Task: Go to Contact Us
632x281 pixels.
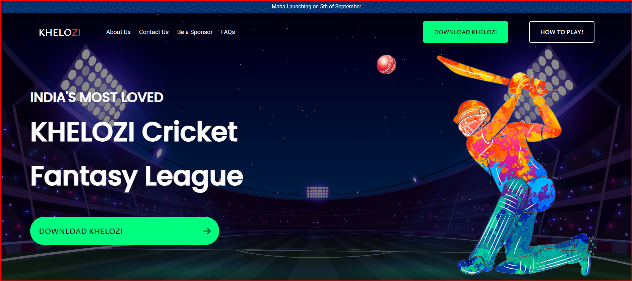Action: (x=154, y=32)
